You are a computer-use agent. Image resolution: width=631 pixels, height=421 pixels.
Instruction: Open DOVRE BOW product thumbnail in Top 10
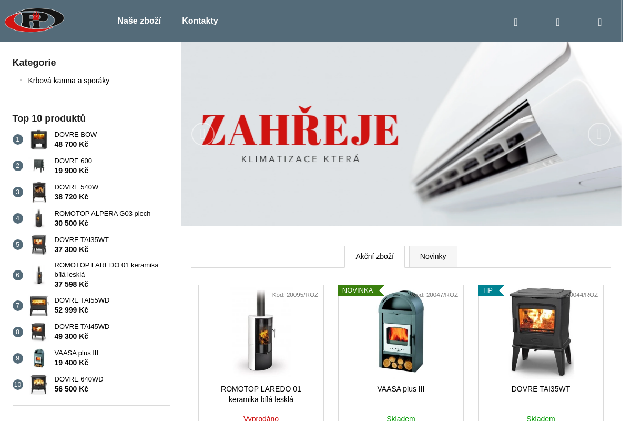39,139
